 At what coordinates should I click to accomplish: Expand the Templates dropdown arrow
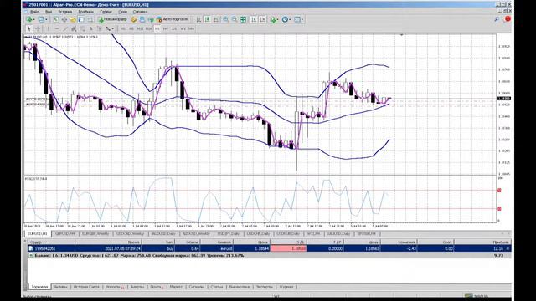point(301,19)
